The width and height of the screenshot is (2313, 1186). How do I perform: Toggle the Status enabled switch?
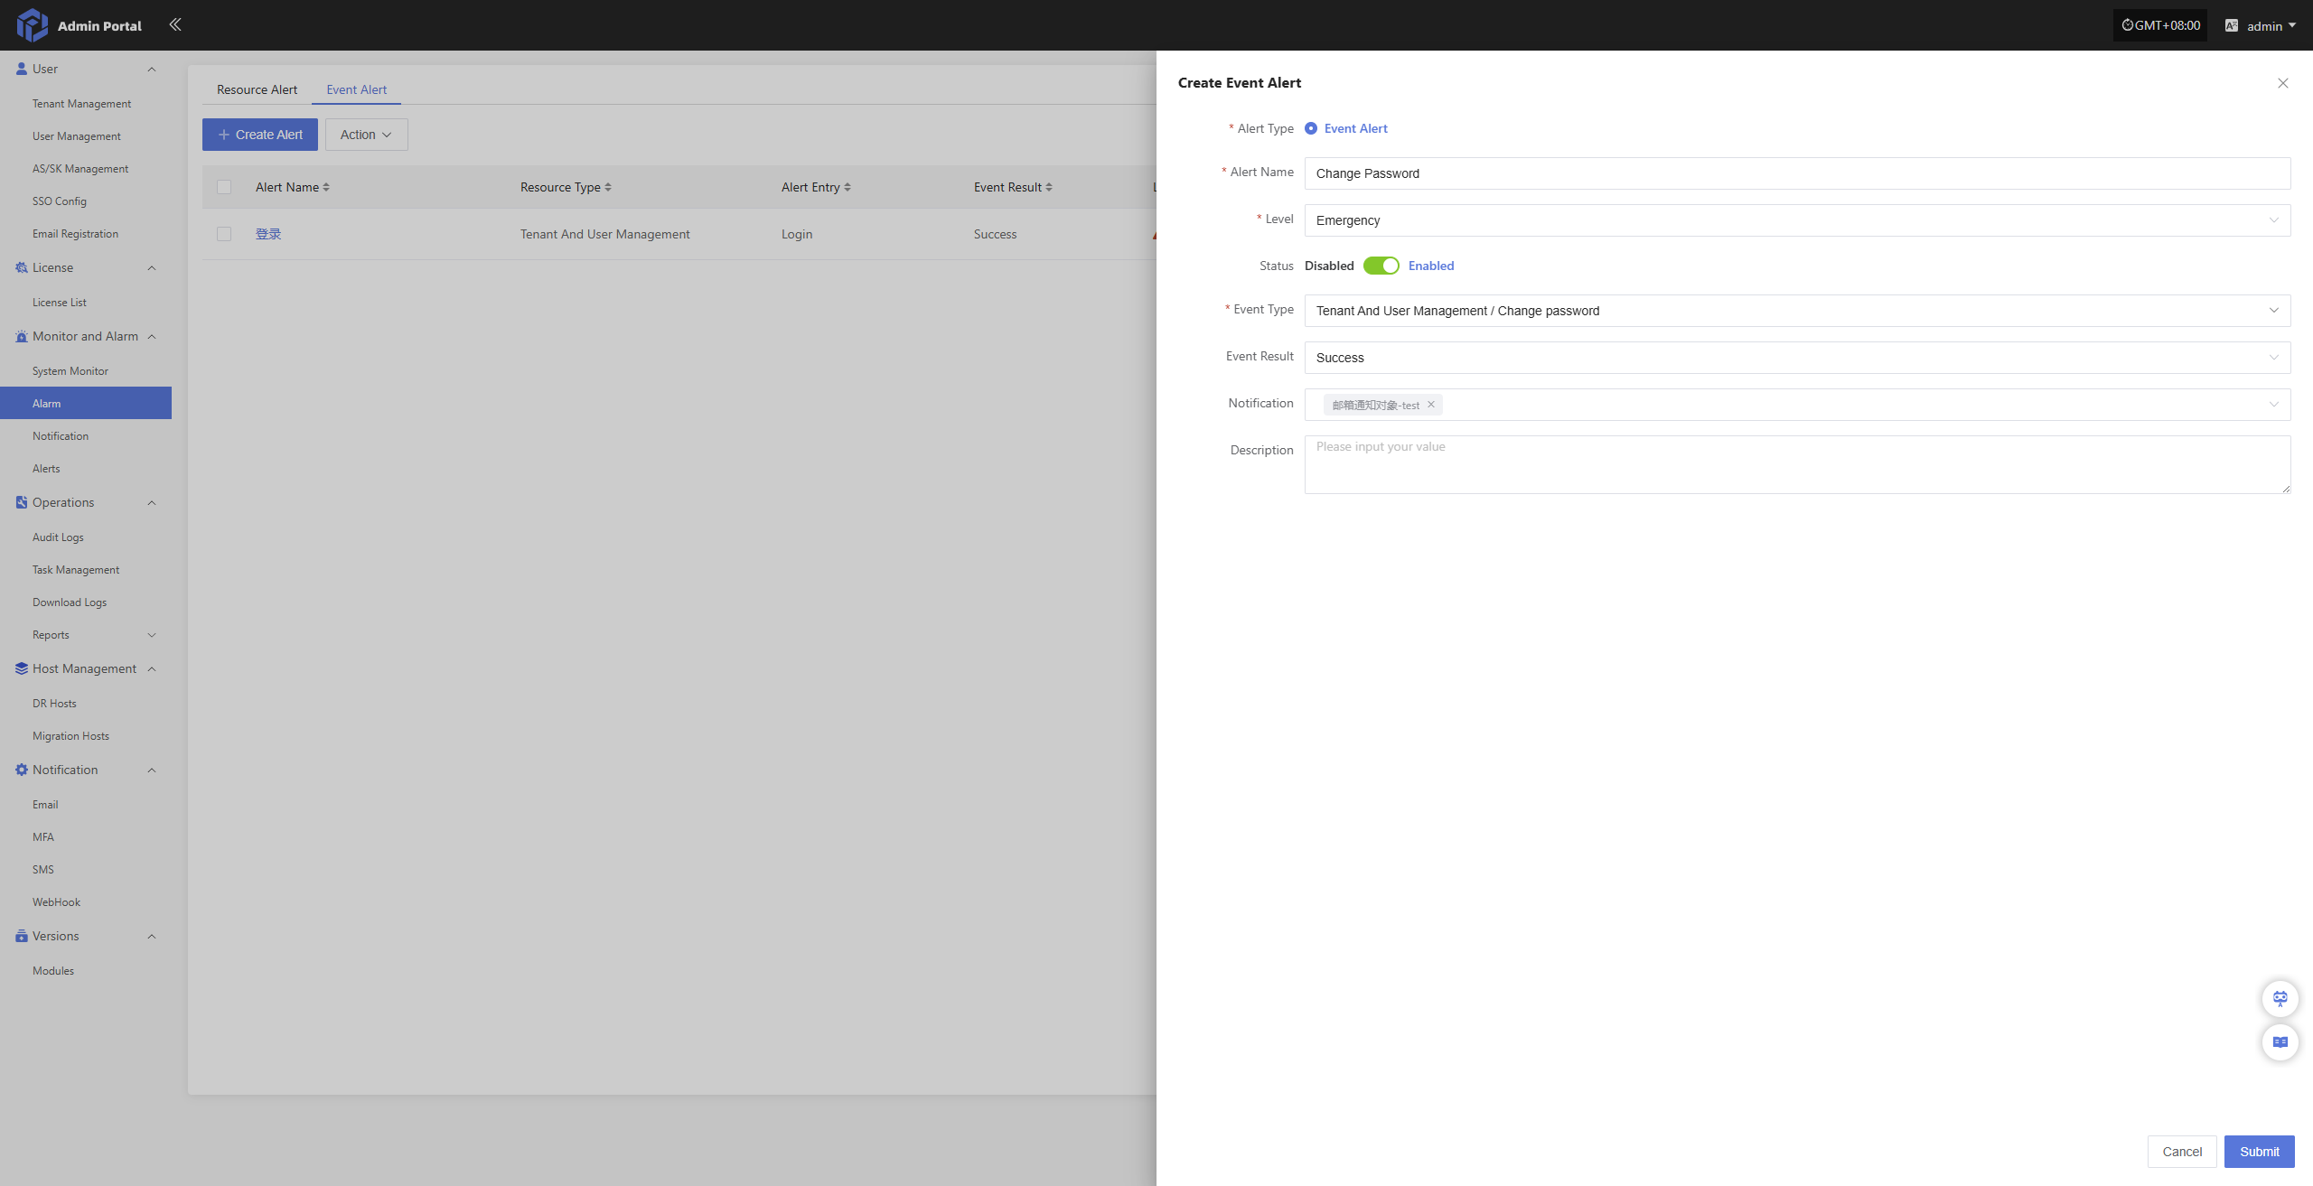pyautogui.click(x=1381, y=266)
